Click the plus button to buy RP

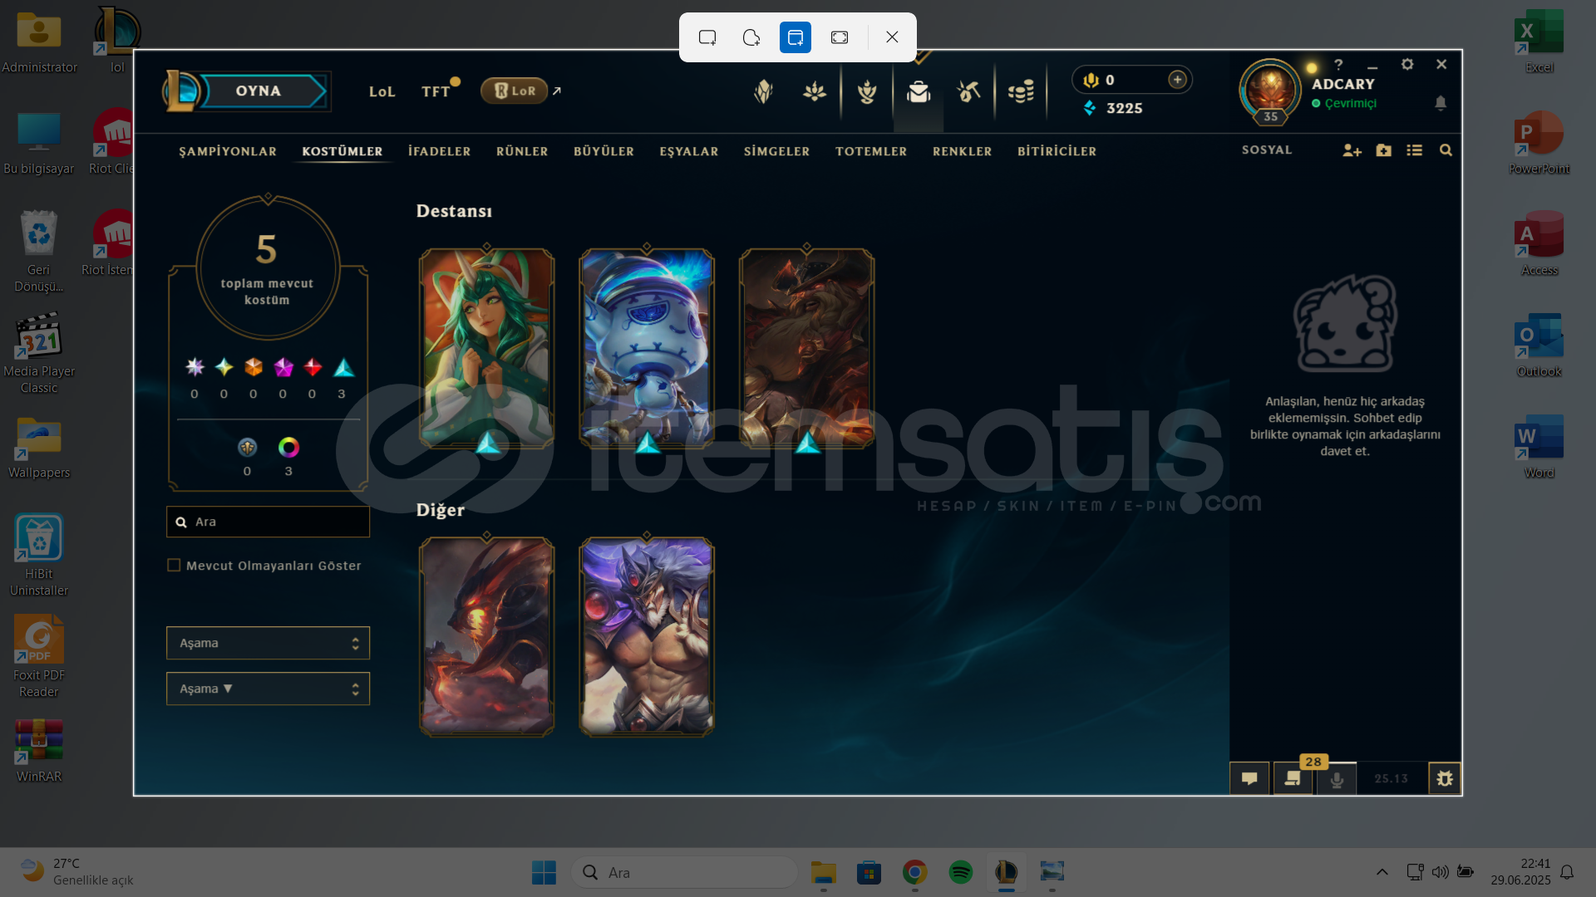coord(1177,80)
